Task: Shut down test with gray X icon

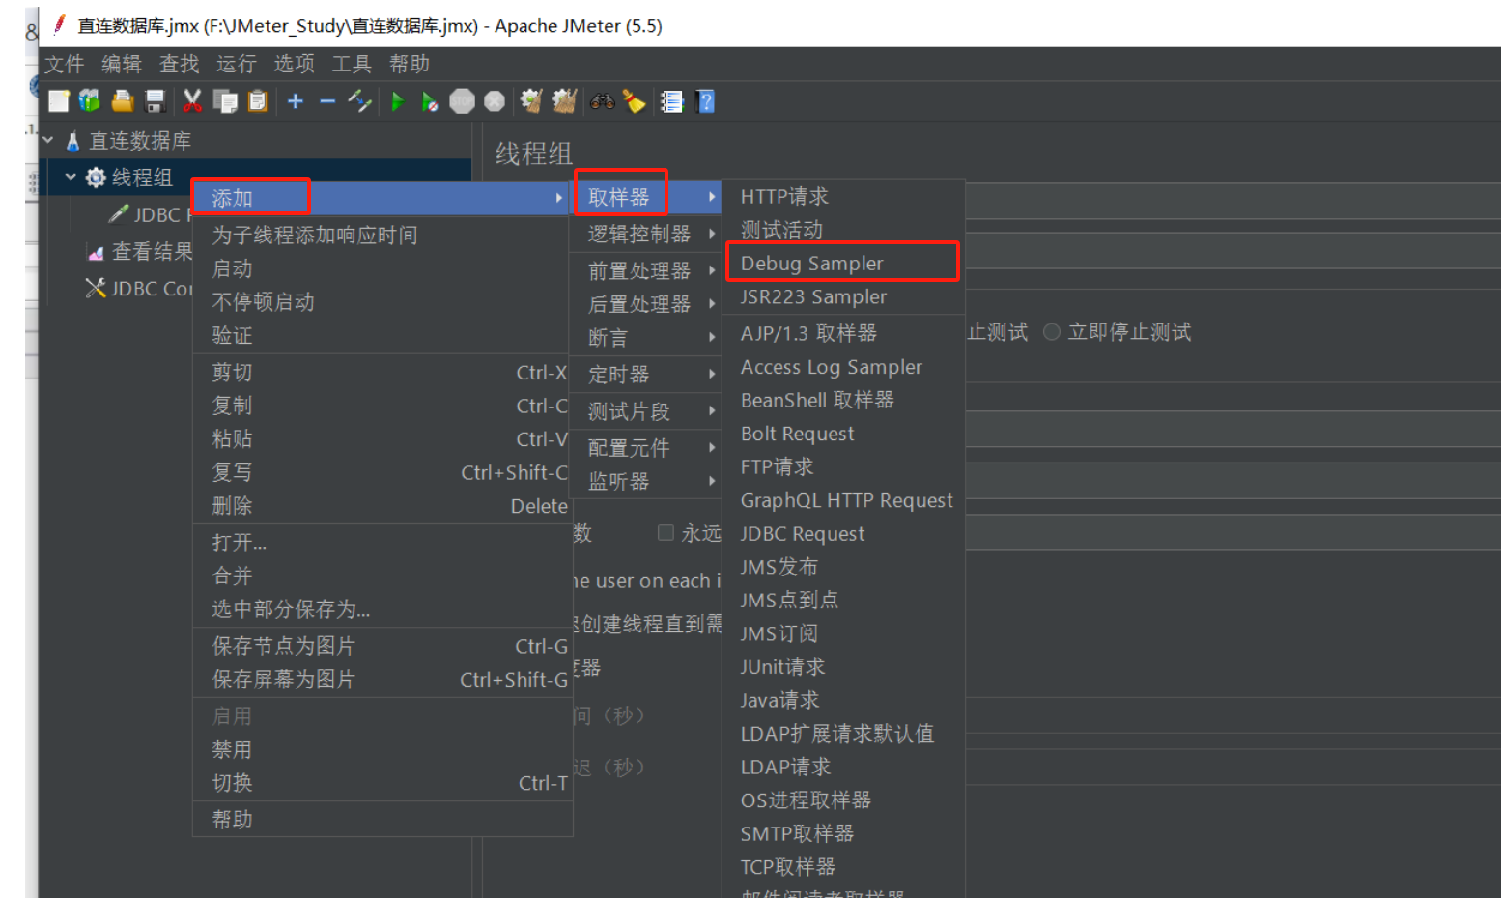Action: (495, 101)
